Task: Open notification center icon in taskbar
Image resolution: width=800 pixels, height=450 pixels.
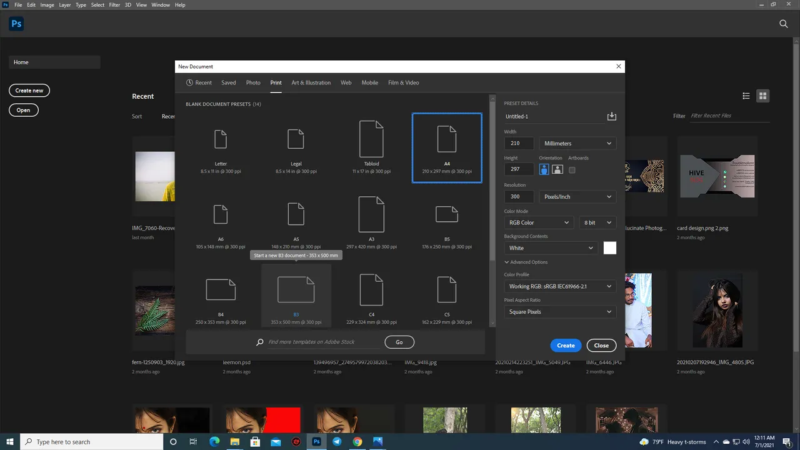Action: [x=787, y=441]
